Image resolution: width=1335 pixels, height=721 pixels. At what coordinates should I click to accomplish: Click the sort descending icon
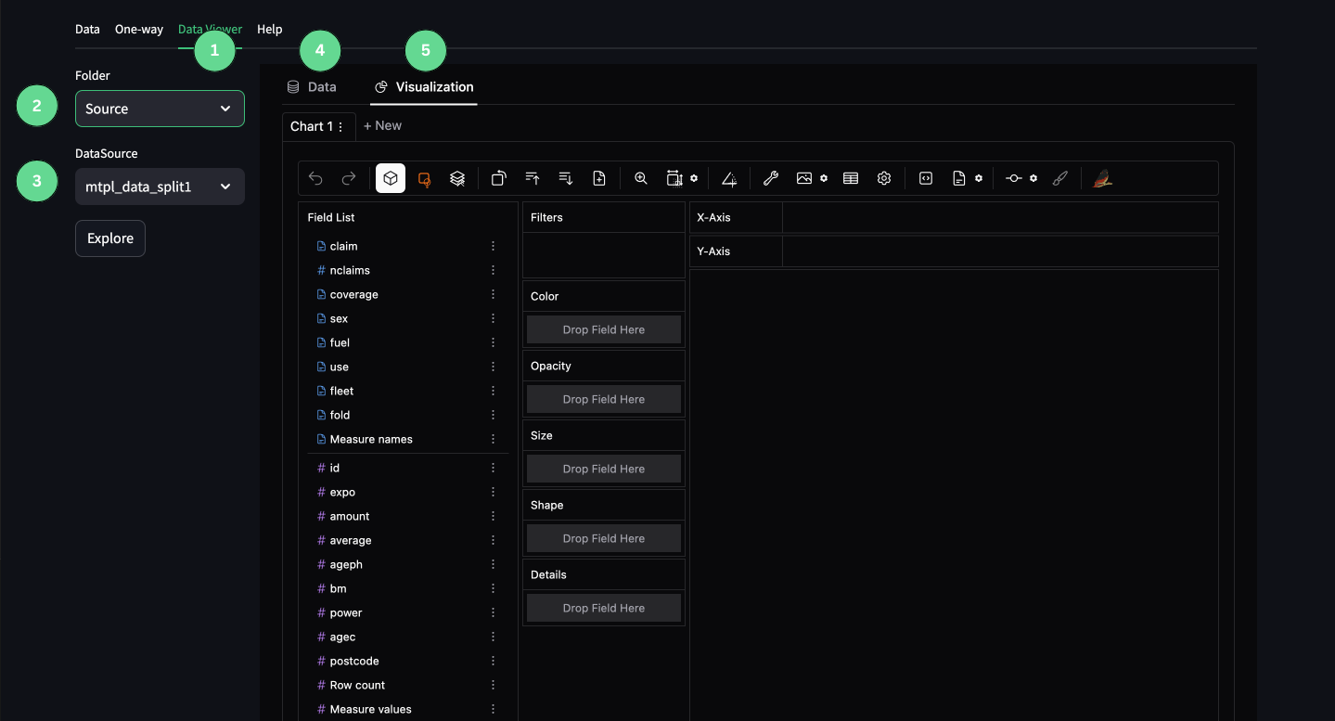(x=566, y=178)
